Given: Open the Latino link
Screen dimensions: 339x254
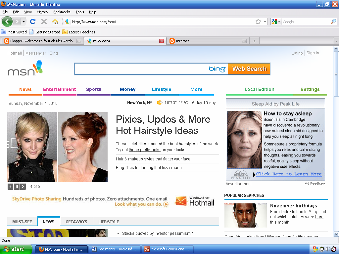Looking at the screenshot, I should [x=297, y=53].
